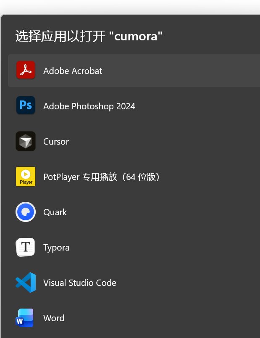Click the Visual Studio Code icon
The height and width of the screenshot is (338, 260).
point(26,283)
